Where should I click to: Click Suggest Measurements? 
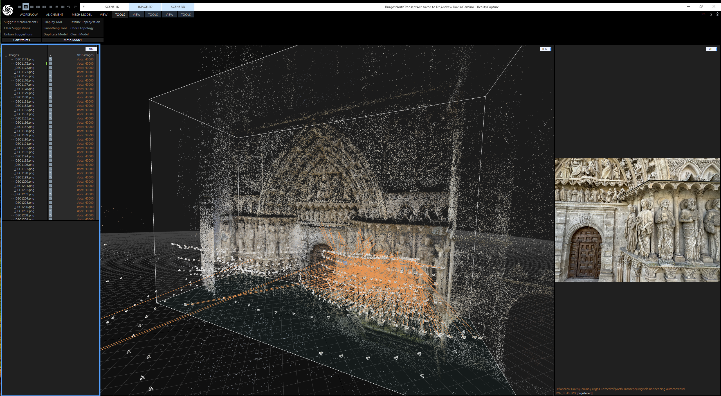coord(21,22)
